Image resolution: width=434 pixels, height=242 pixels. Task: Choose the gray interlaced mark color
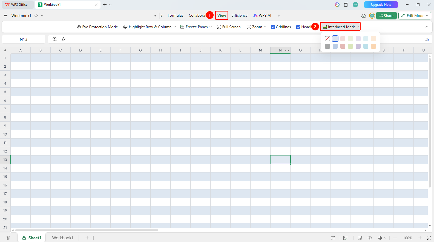pyautogui.click(x=327, y=46)
